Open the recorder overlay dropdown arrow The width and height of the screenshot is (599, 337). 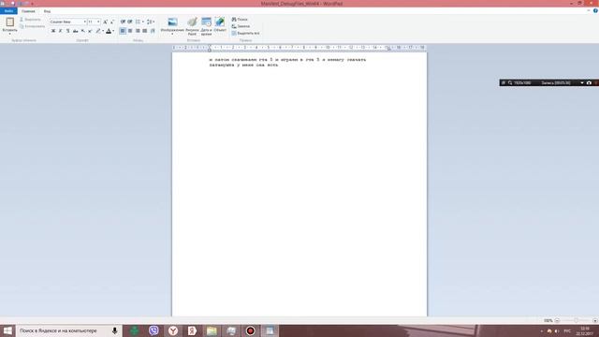(582, 82)
